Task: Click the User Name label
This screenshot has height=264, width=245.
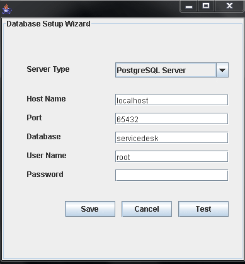Action: [47, 156]
